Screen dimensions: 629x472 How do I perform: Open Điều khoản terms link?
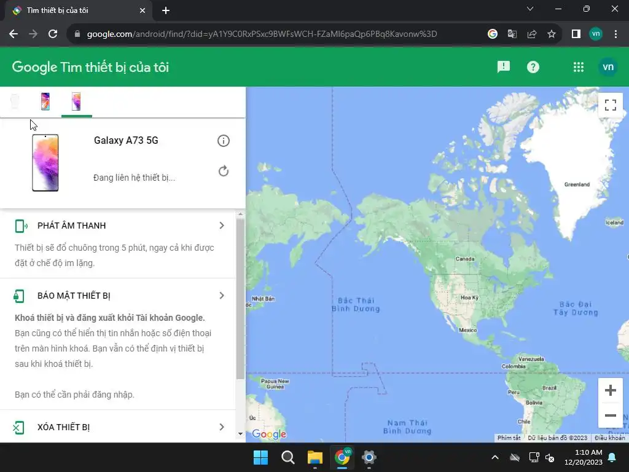coord(610,438)
